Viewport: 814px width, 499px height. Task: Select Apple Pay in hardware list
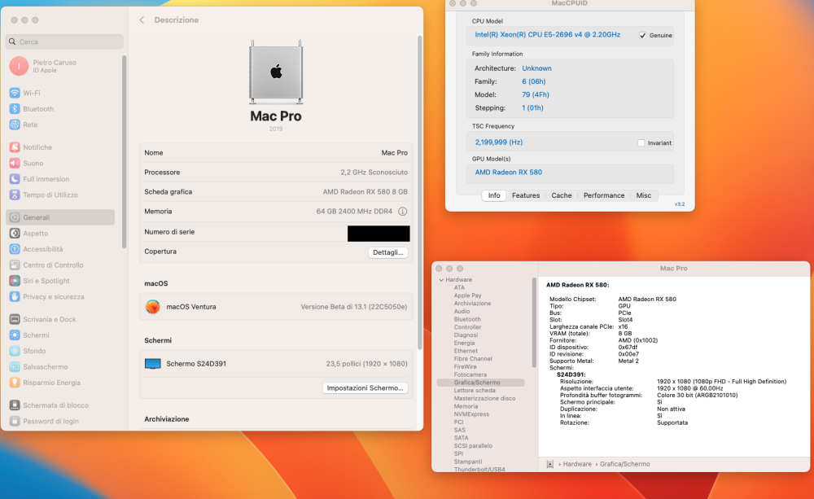click(x=467, y=295)
